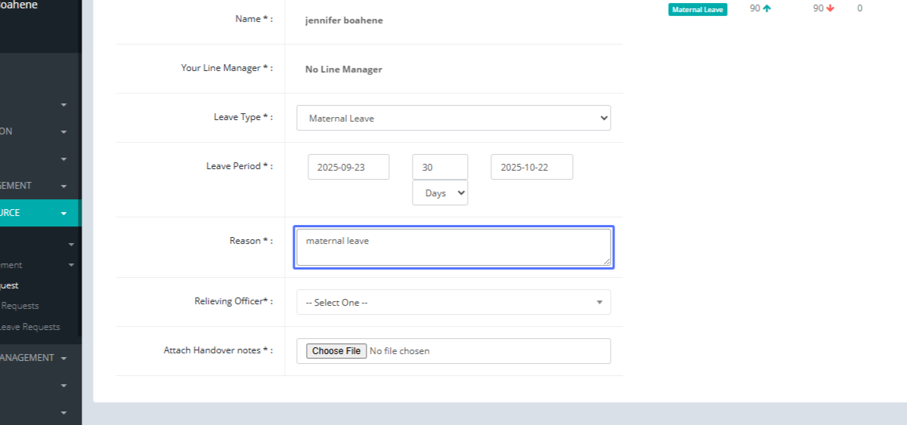Open the bottom 'Leave Requests' sidebar submenu item
Viewport: 907px width, 425px height.
click(30, 327)
